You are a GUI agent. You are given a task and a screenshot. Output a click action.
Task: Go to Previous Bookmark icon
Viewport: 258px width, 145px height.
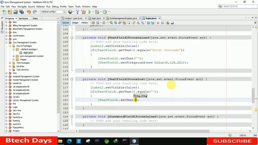pos(134,23)
